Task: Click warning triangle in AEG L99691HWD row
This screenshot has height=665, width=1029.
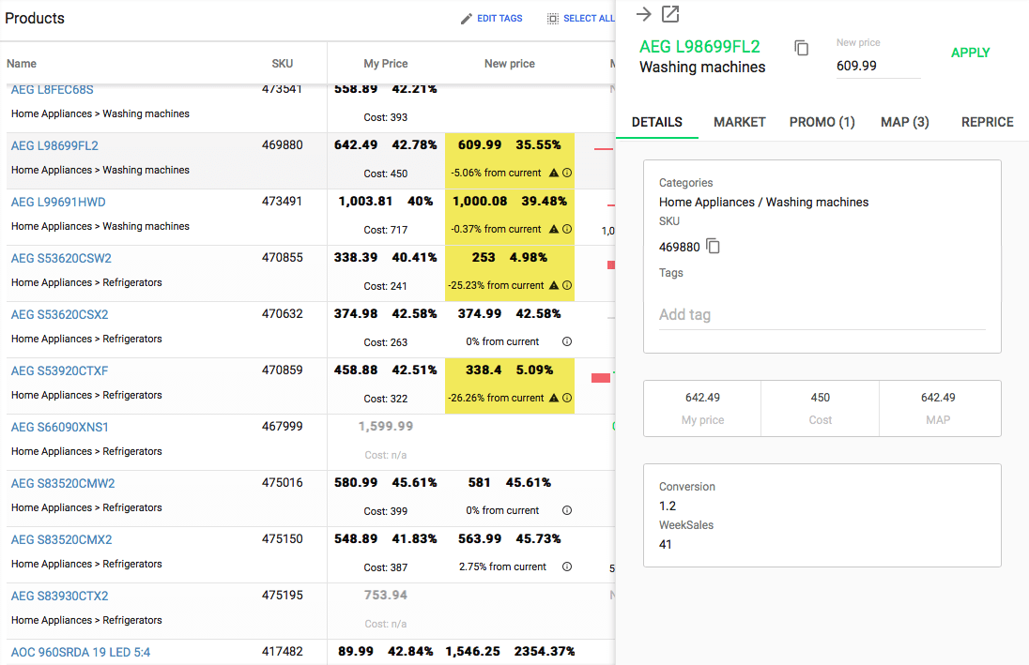Action: (x=554, y=230)
